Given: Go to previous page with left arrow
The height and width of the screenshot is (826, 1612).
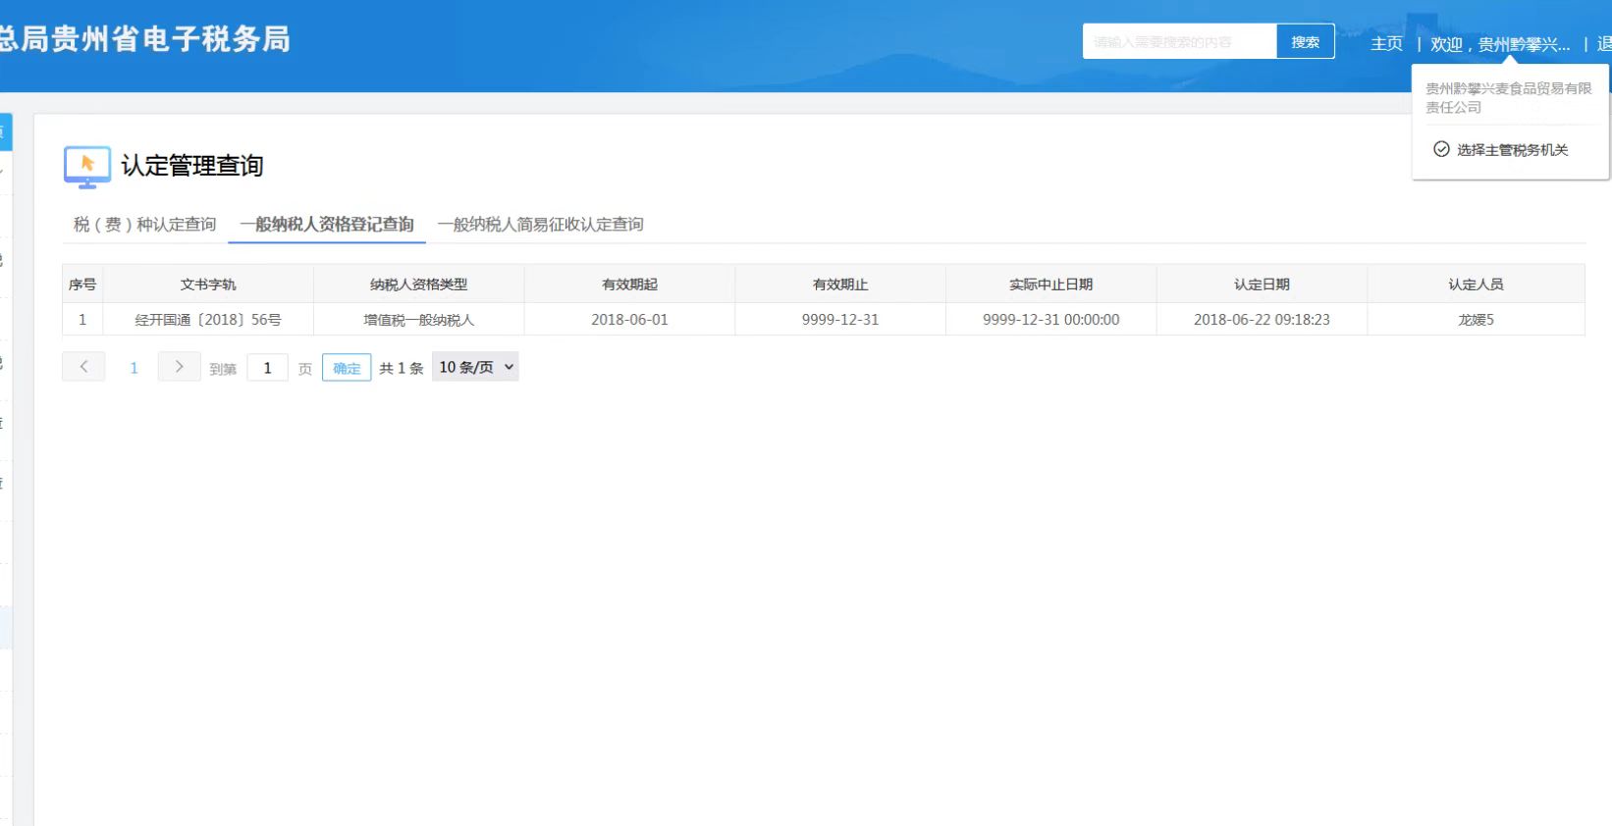Looking at the screenshot, I should tap(83, 367).
